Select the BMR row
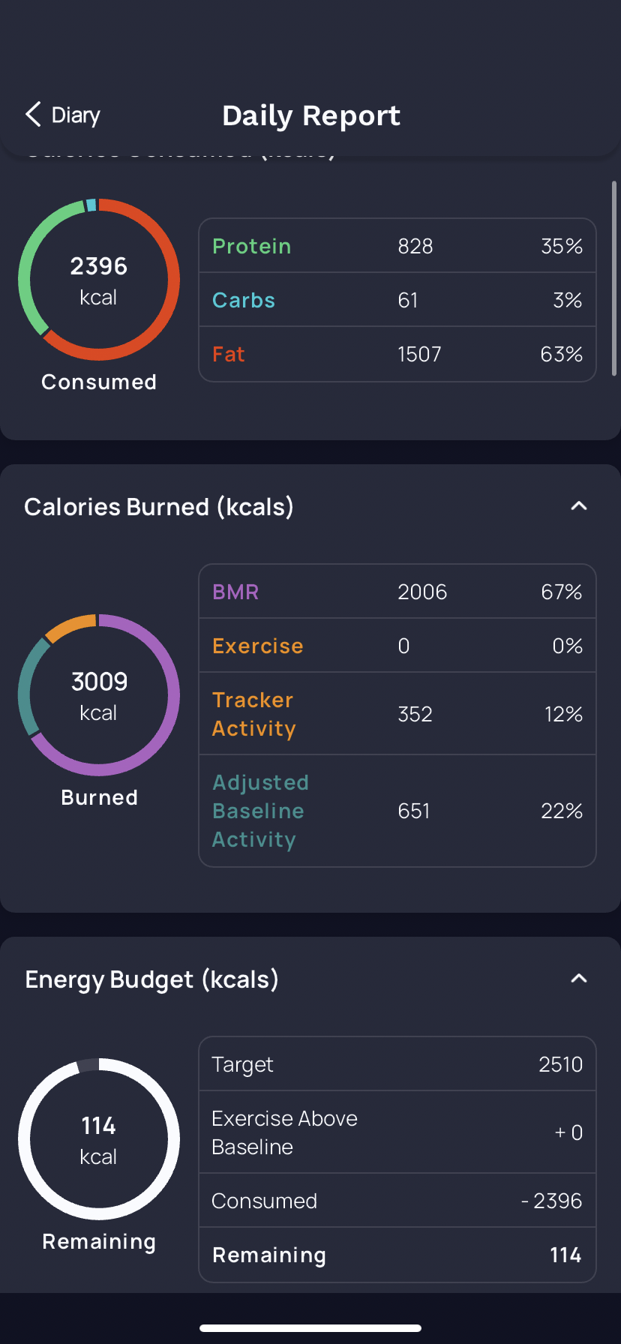 397,592
